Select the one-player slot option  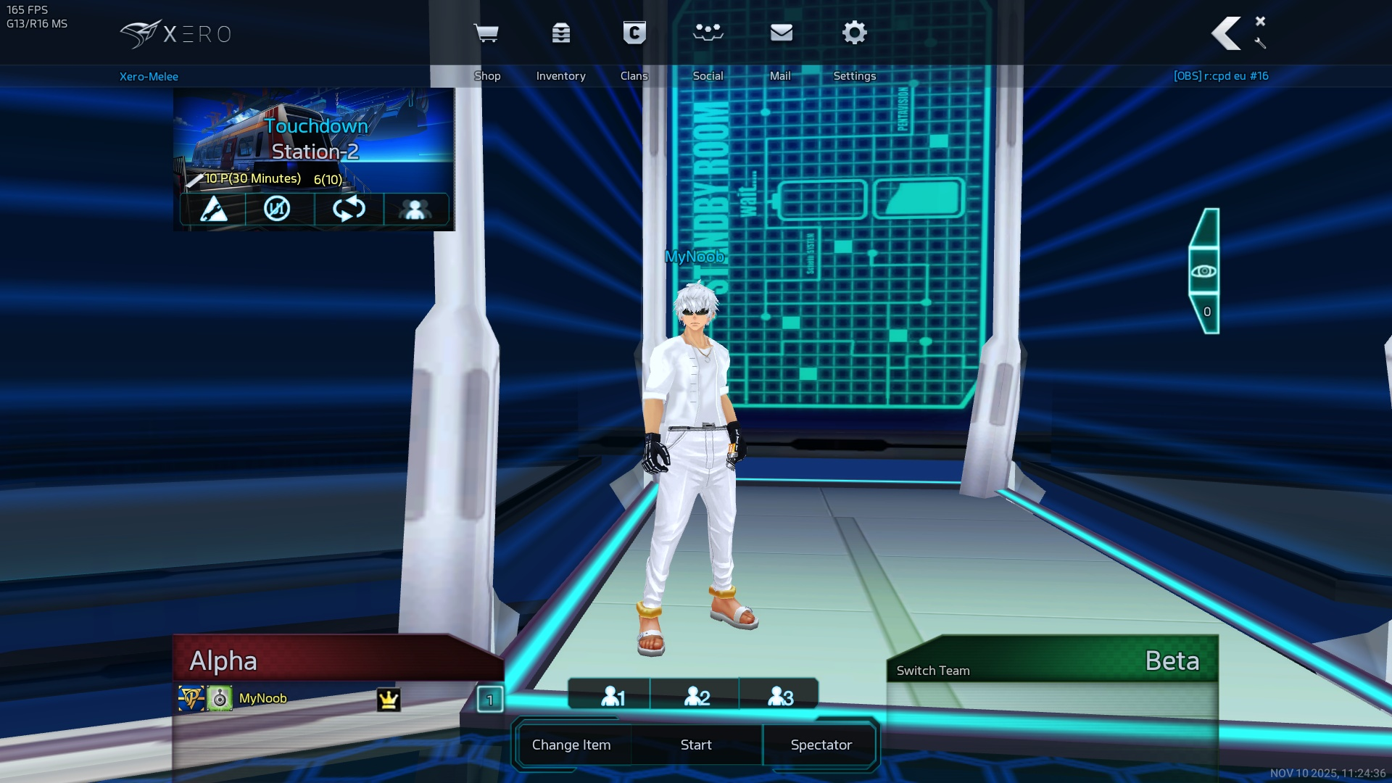[x=611, y=696]
